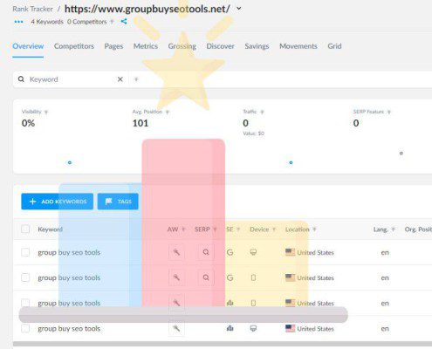
Task: Expand the project URL dropdown chevron
Action: click(x=239, y=9)
